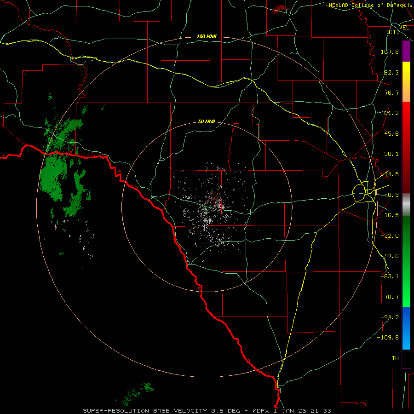Viewport: 414px width, 414px height.
Task: Click the -16.5 velocity scale value
Action: 390,215
